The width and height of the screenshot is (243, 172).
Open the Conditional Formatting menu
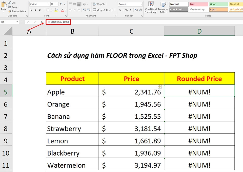click(151, 8)
